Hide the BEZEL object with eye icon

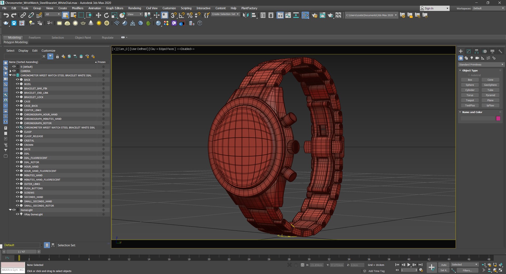pos(17,84)
